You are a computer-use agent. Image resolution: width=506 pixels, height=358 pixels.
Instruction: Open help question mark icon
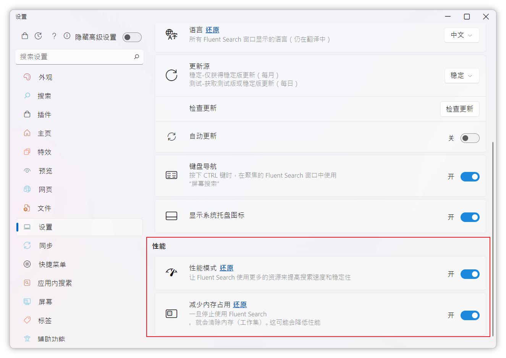point(54,36)
